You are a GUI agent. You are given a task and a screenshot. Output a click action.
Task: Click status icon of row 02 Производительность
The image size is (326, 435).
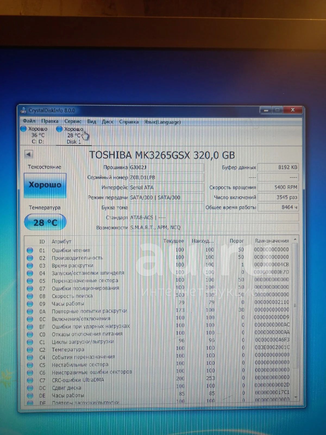(30, 258)
